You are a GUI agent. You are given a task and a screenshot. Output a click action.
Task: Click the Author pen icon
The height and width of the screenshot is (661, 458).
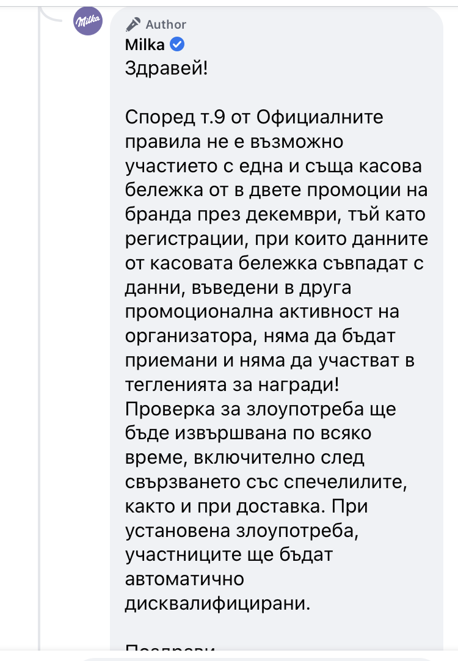133,24
